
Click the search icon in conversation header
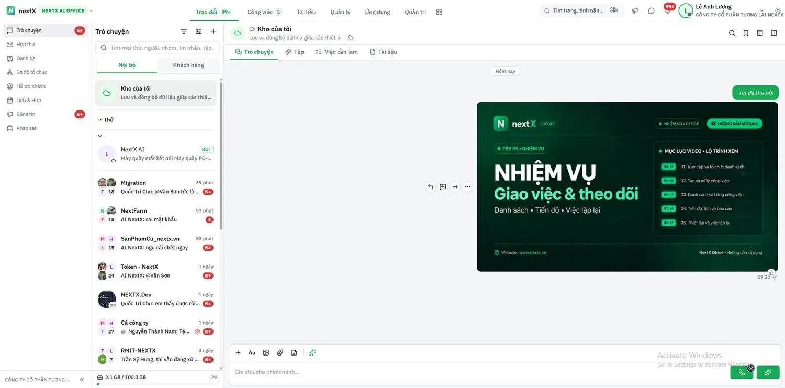tap(732, 33)
